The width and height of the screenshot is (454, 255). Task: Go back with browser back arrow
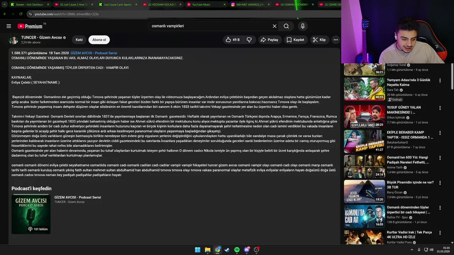coord(5,14)
